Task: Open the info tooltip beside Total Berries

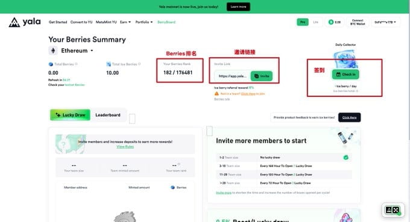Action: [x=76, y=64]
